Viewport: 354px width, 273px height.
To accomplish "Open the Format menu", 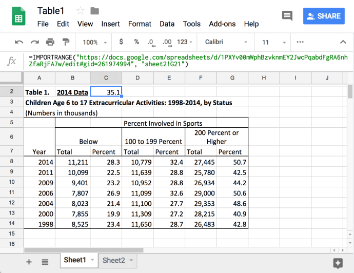I will point(140,24).
